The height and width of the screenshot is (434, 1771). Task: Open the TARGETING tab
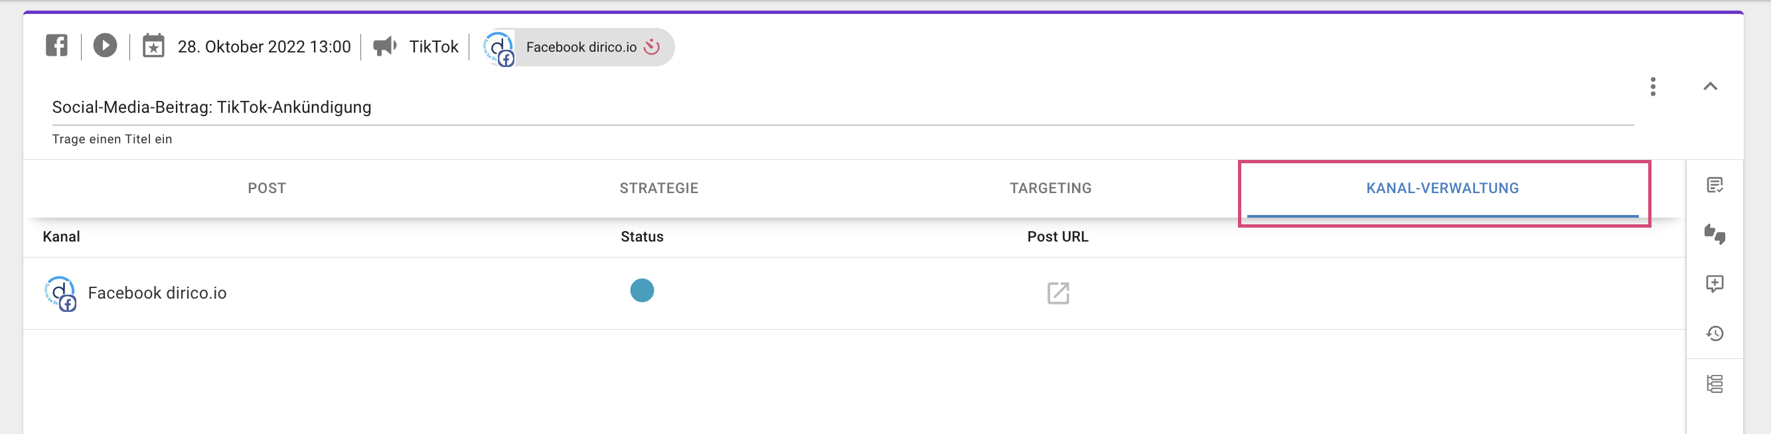1051,188
